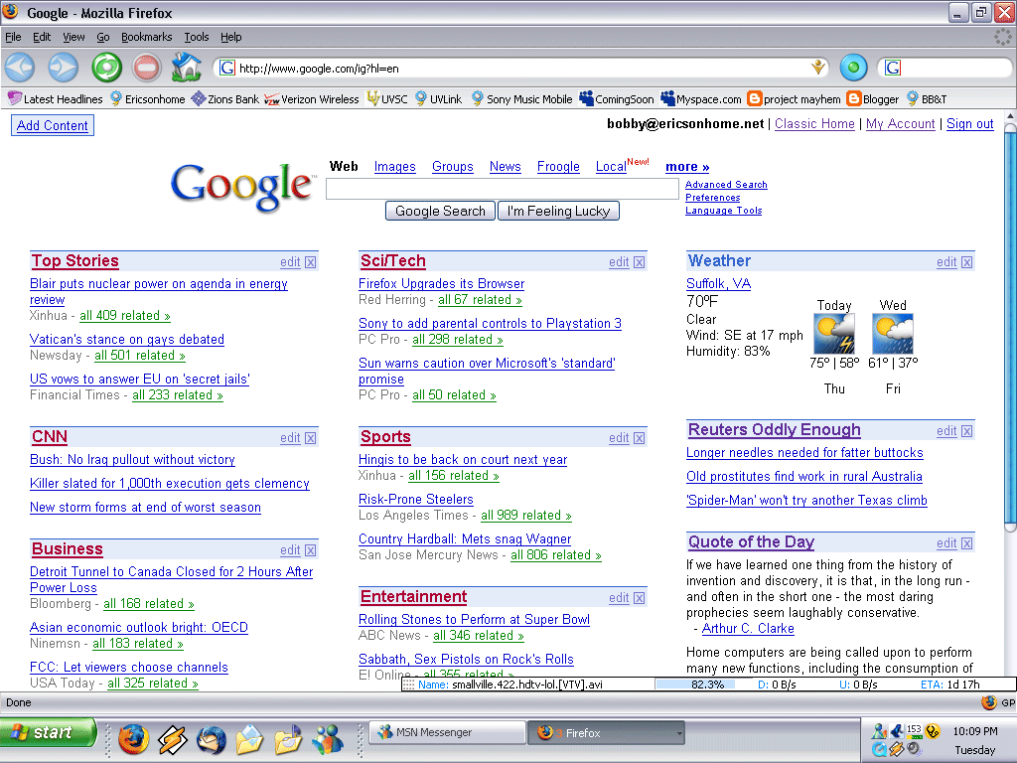This screenshot has width=1017, height=763.
Task: Open the Classic Home link
Action: point(814,124)
